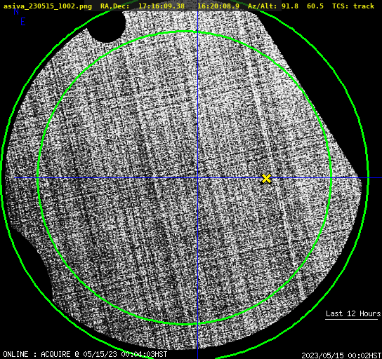Open the Last 12 Hours link
This screenshot has height=359, width=382.
coord(353,313)
